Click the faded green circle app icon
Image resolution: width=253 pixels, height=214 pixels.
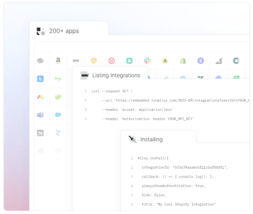(x=58, y=151)
